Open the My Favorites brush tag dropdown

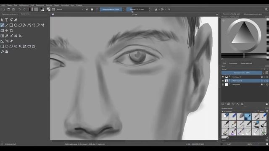tap(239, 112)
